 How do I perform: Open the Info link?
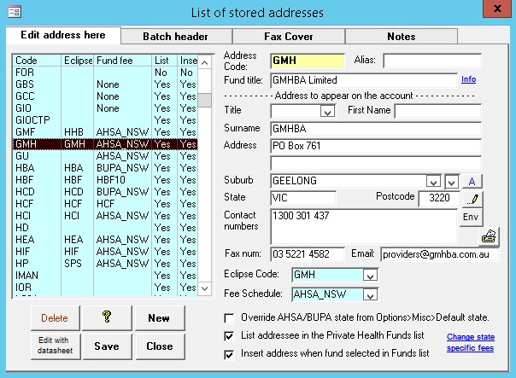point(469,79)
